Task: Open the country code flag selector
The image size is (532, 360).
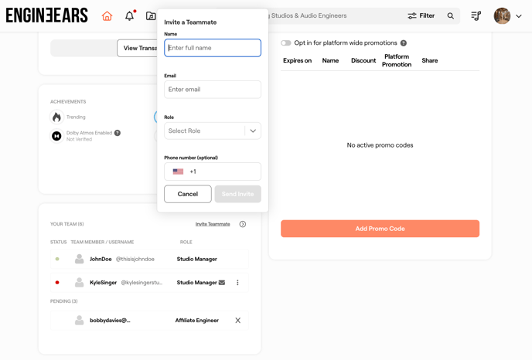Action: [178, 172]
